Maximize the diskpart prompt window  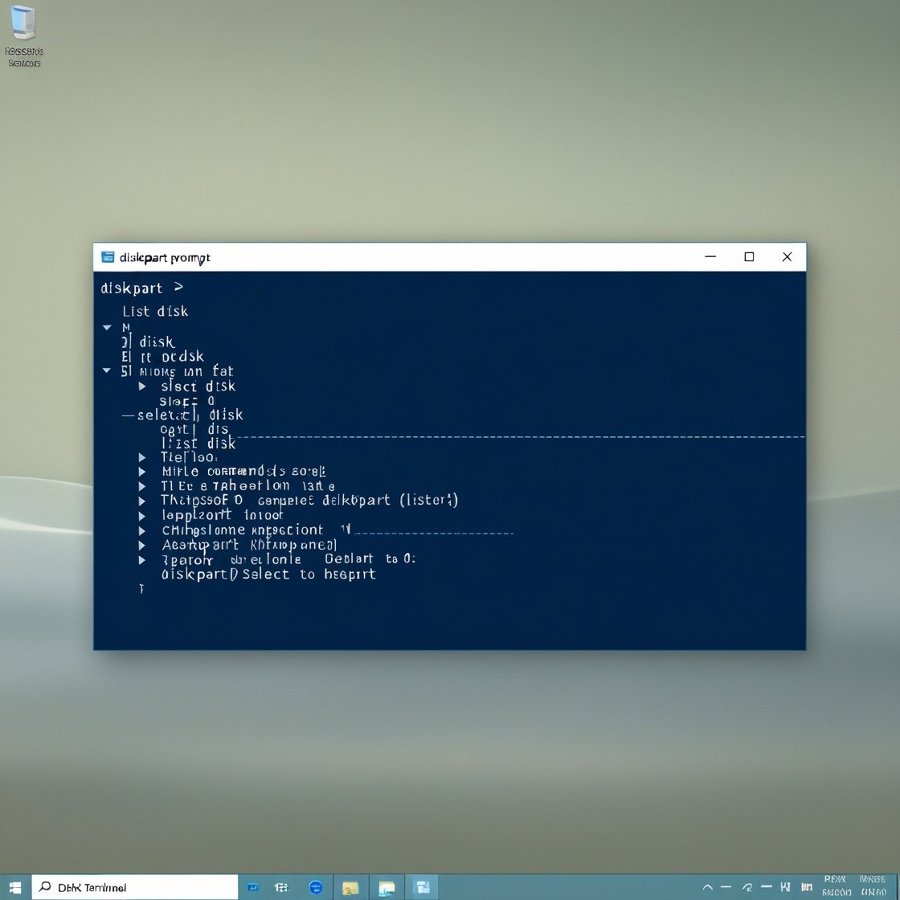(x=749, y=257)
